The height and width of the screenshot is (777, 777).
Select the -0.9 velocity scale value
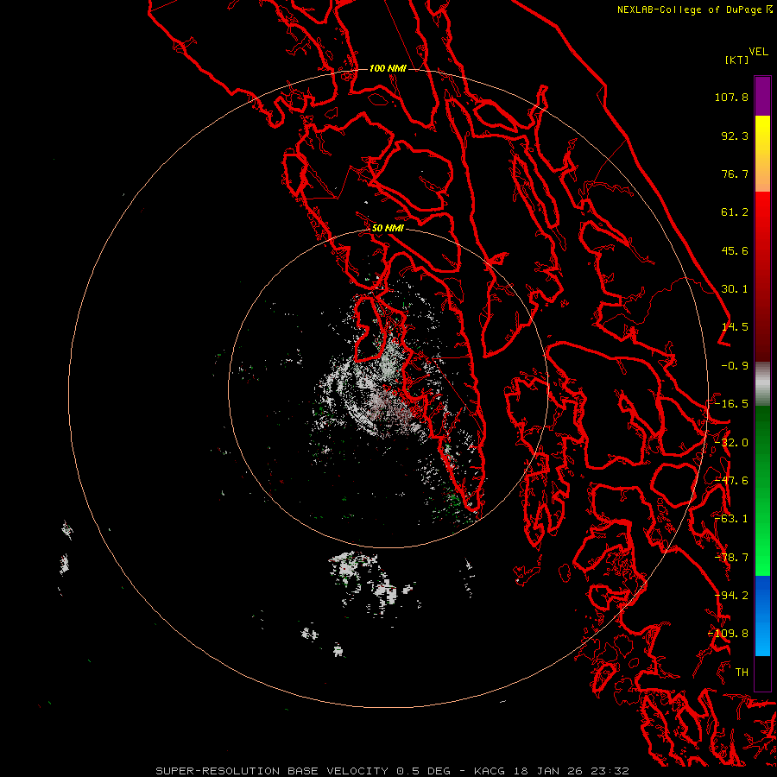[x=735, y=366]
